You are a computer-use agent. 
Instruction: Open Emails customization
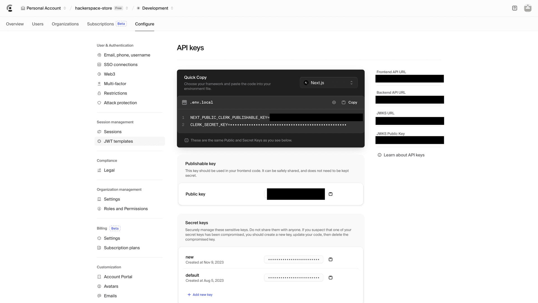110,296
